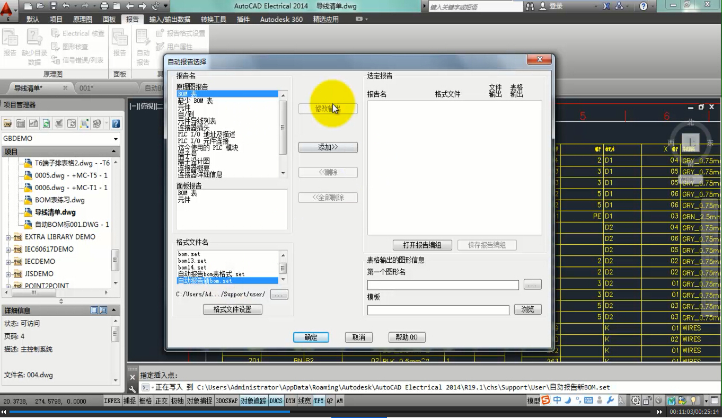Switch to the 原理图 ribbon tab
Image resolution: width=722 pixels, height=418 pixels.
[82, 19]
